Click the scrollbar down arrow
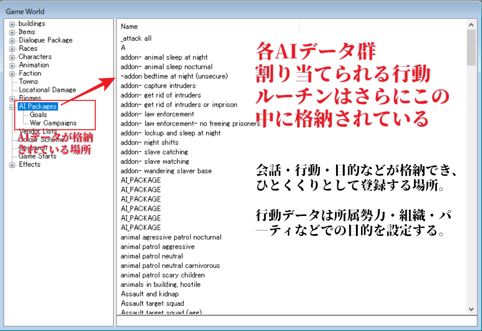Screen dimensions: 482x331 tap(471, 308)
